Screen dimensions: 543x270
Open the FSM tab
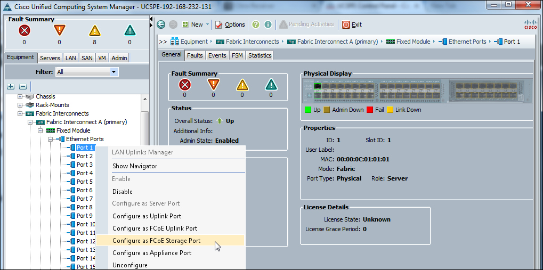pos(237,55)
